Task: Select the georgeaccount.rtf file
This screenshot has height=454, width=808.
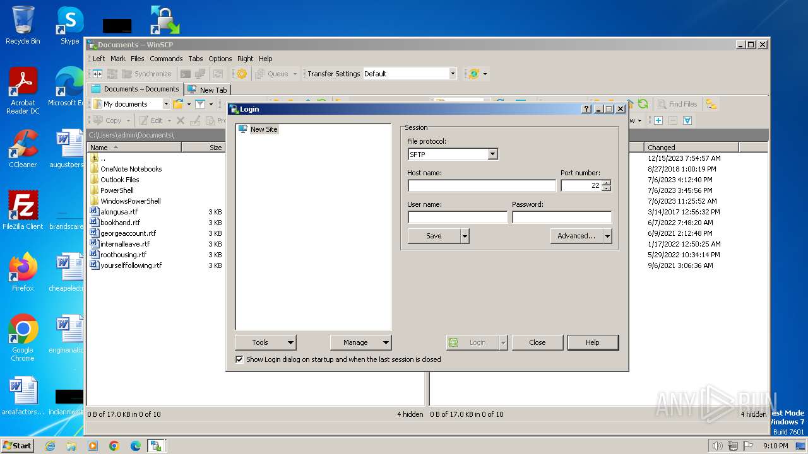Action: (x=128, y=233)
